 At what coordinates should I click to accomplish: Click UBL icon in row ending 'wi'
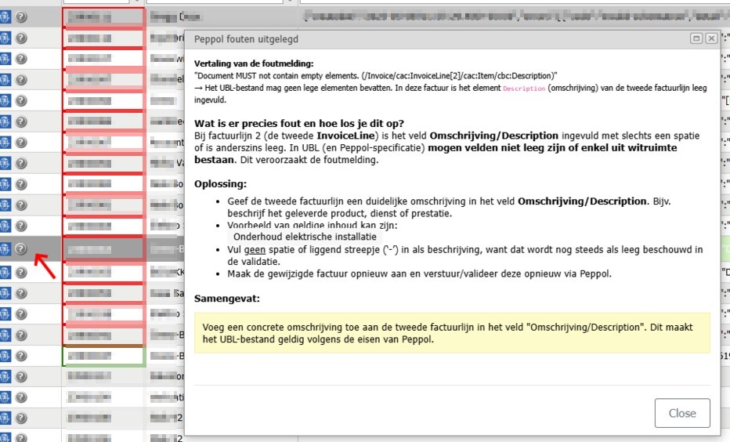(5, 59)
